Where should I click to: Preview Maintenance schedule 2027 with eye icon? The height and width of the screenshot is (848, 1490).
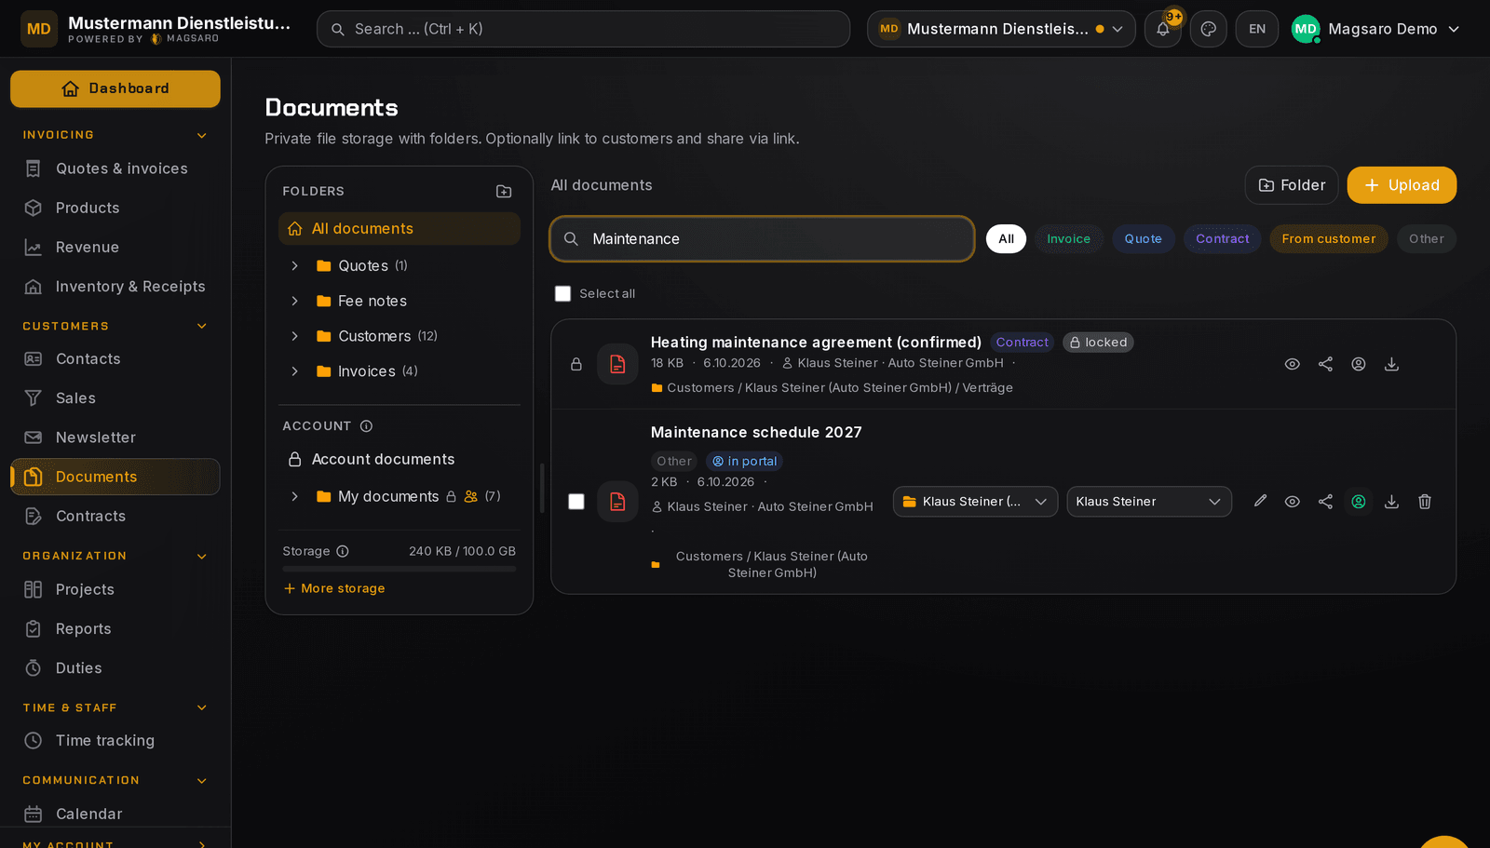[x=1292, y=502]
